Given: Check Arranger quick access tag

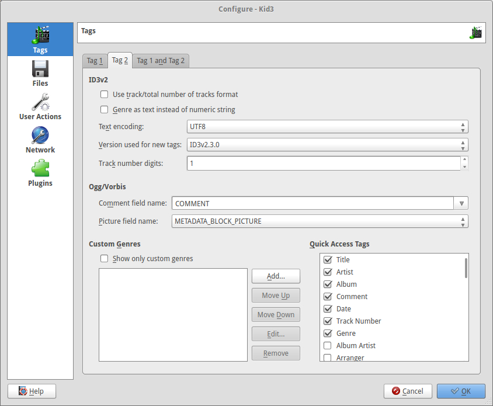Looking at the screenshot, I should click(328, 358).
